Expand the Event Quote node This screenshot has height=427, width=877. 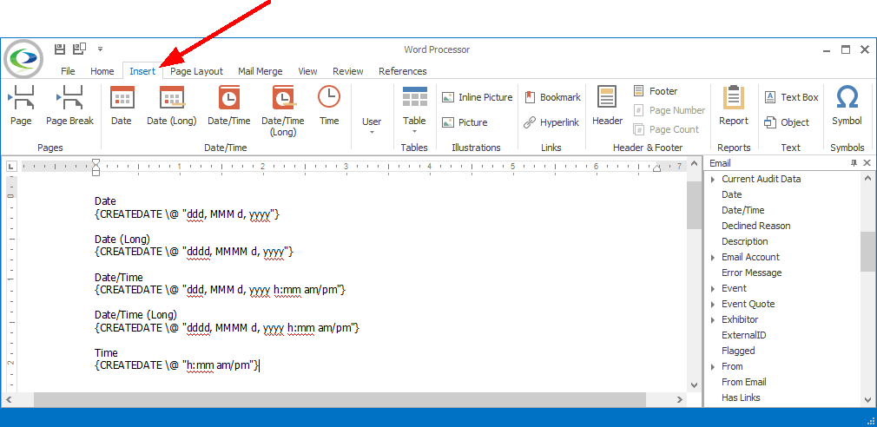(x=713, y=305)
